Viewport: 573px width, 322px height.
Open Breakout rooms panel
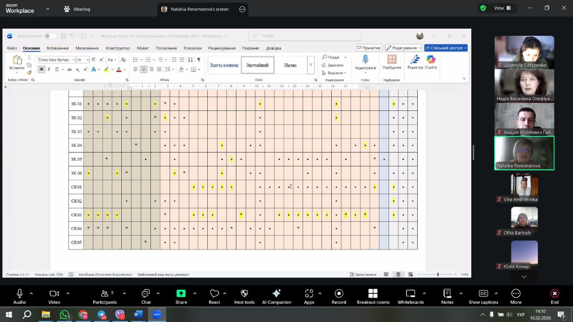pyautogui.click(x=373, y=297)
